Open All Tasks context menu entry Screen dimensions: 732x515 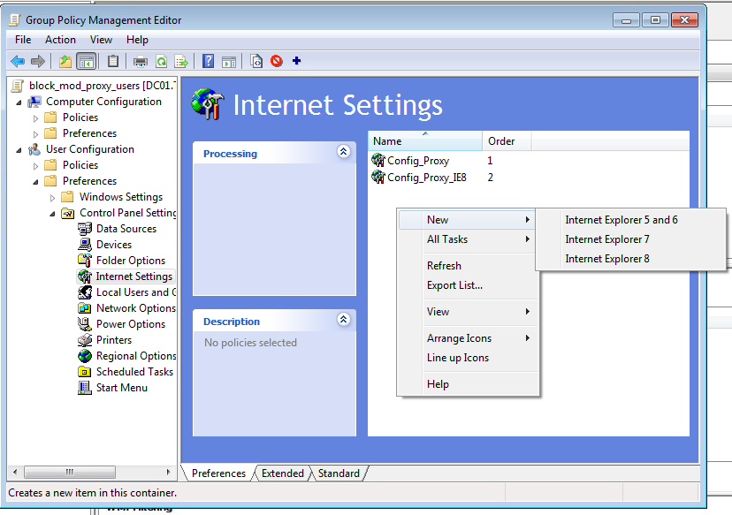467,239
